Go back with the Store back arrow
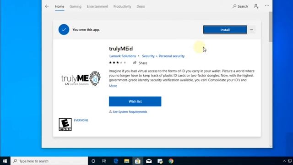Screen dimensions: 293x165 [47, 6]
